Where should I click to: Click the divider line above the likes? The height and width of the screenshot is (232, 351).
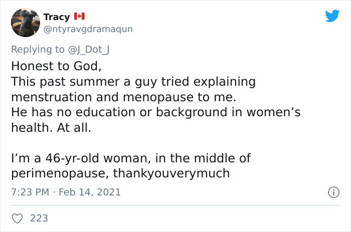[x=175, y=205]
